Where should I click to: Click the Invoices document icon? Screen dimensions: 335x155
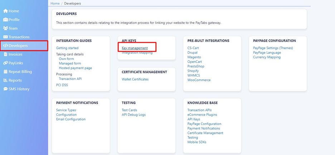click(x=5, y=54)
